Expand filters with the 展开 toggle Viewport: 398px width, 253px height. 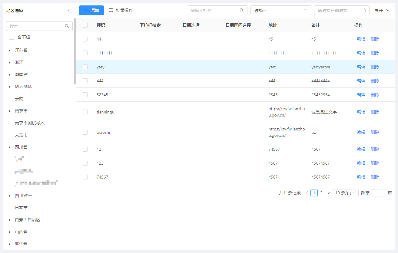click(382, 11)
